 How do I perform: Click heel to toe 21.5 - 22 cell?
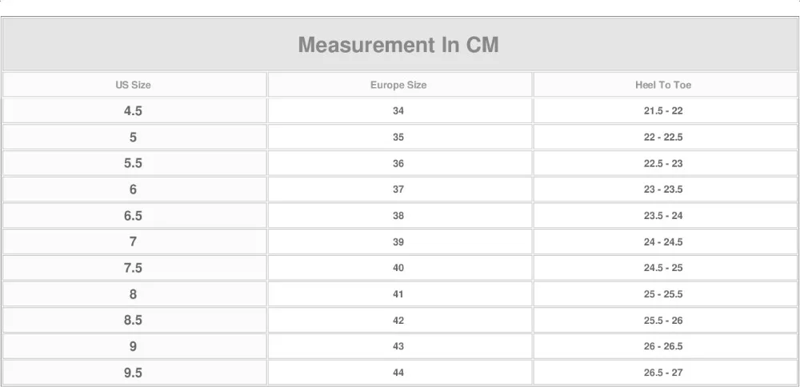tap(663, 111)
